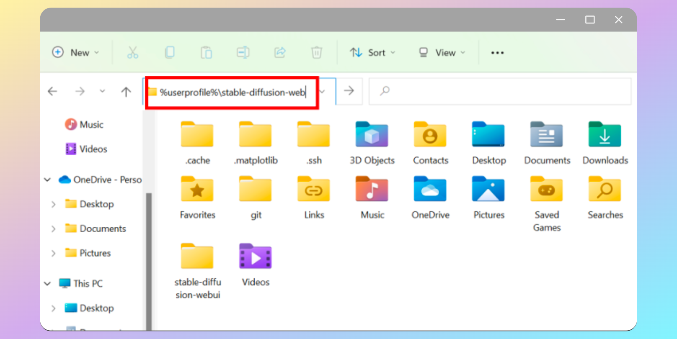Viewport: 677px width, 339px height.
Task: Select the Documents folder in file grid
Action: click(547, 143)
